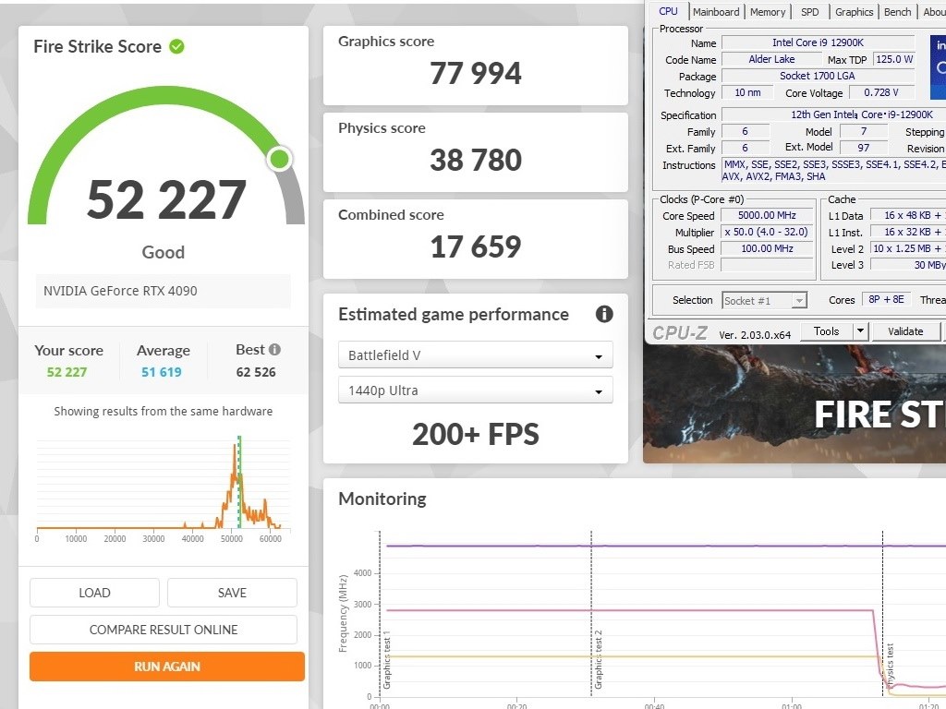
Task: Switch to the Graphics tab in CPU-Z
Action: 854,12
